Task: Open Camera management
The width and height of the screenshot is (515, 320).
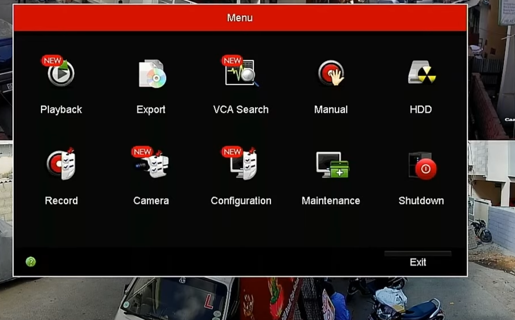Action: [x=151, y=164]
